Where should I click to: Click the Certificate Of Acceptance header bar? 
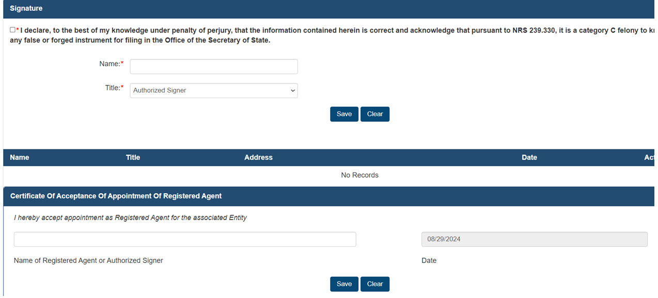pos(328,196)
